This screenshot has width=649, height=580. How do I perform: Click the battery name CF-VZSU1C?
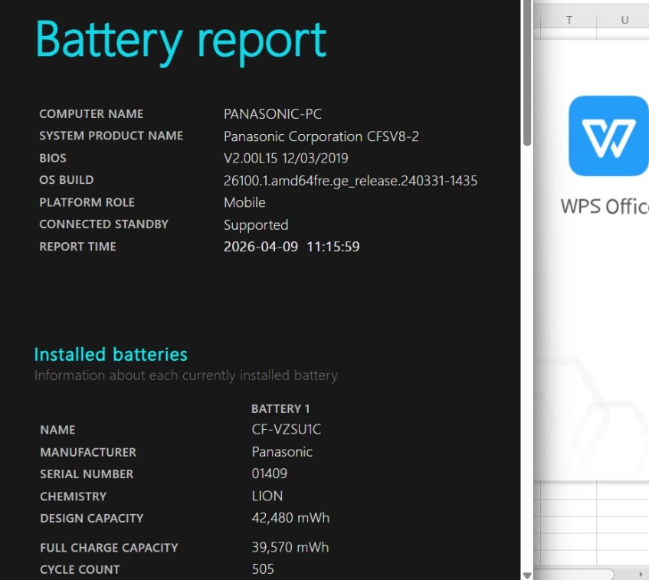point(286,429)
